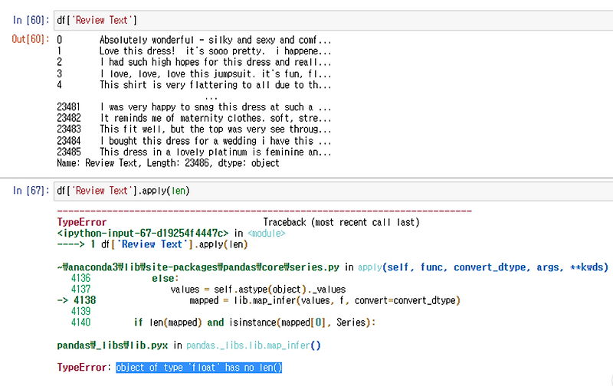Click the Out[60] prompt label
Screen dimensions: 613x386
(31, 39)
